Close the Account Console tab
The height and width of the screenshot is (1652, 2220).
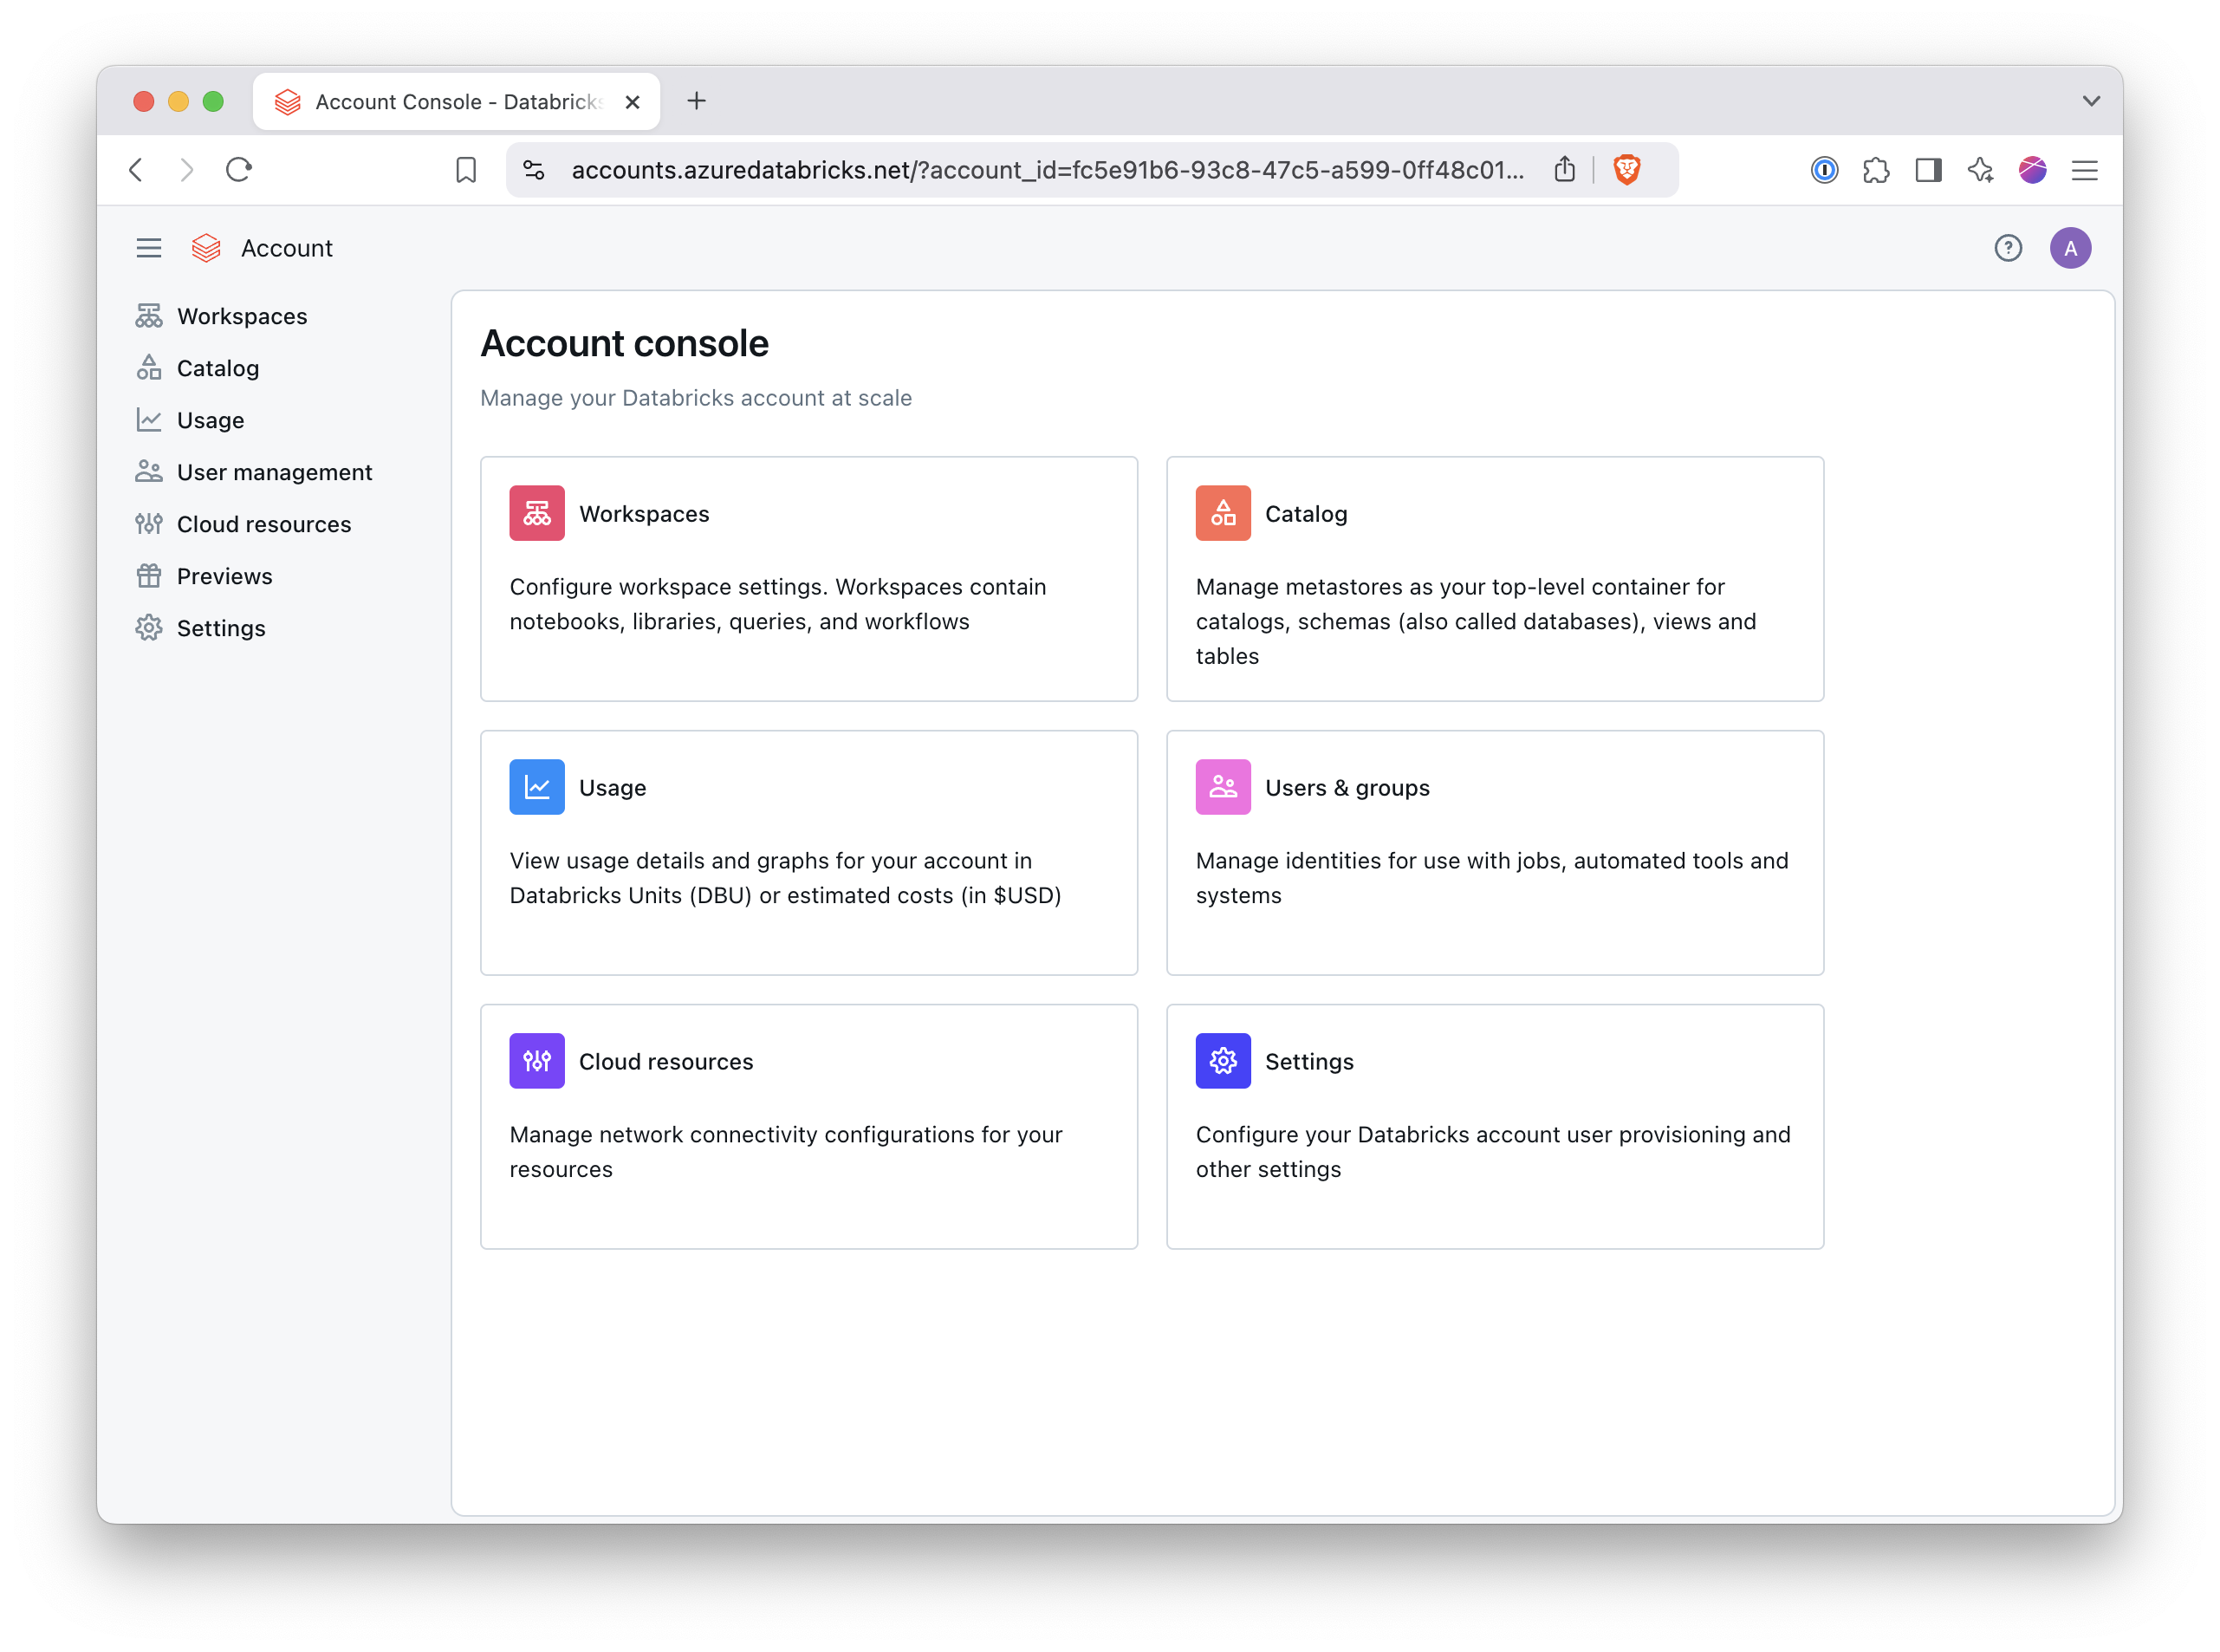632,102
